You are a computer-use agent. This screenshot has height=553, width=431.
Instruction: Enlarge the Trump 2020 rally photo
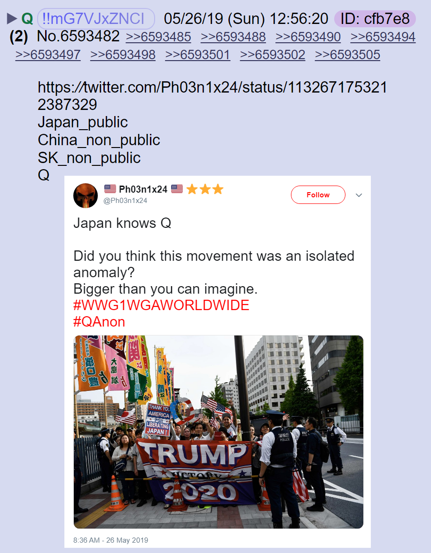click(219, 432)
